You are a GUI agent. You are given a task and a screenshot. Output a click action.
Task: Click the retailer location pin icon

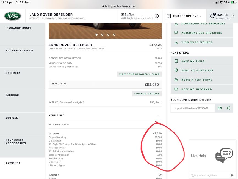point(176,70)
